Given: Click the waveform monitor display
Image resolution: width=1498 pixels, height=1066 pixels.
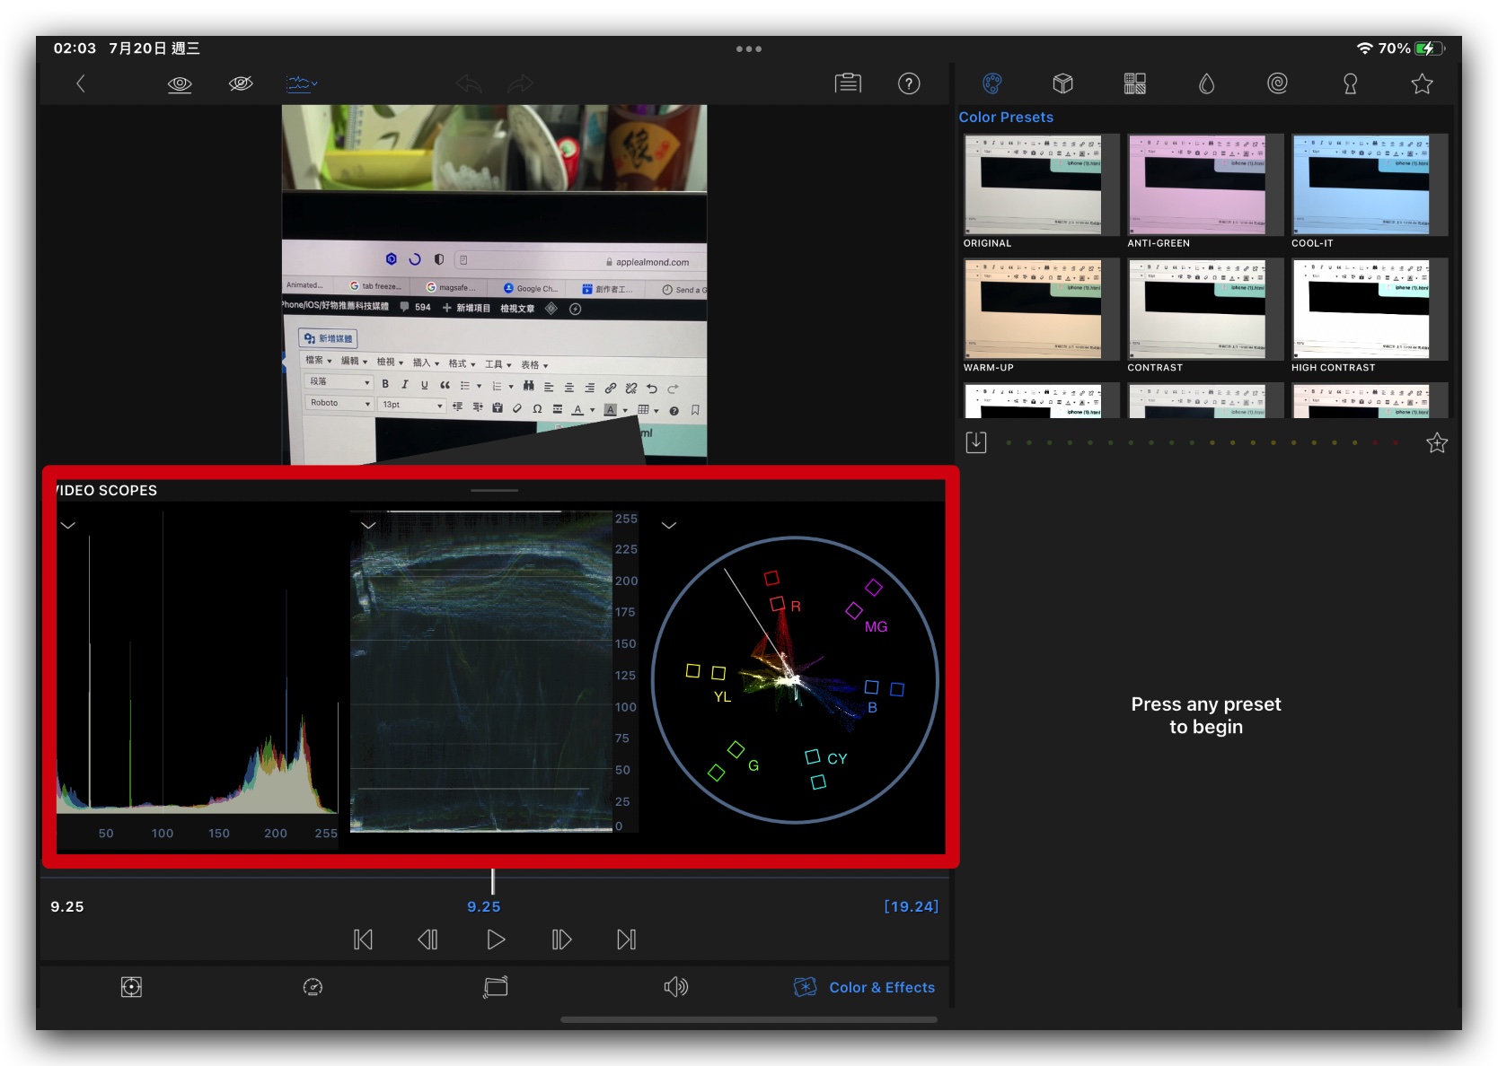Looking at the screenshot, I should pos(481,671).
